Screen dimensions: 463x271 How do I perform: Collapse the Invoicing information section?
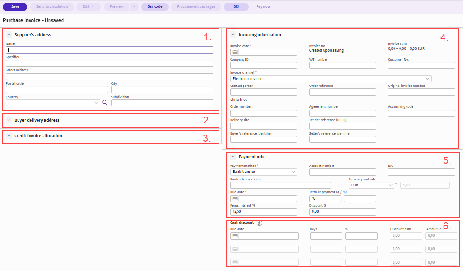coord(233,35)
